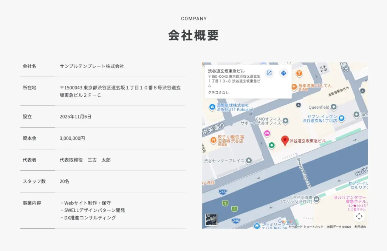Click the green Route 3 shield

pyautogui.click(x=225, y=202)
